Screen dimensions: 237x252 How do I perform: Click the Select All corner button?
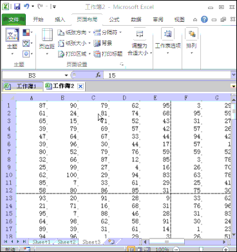(9, 98)
